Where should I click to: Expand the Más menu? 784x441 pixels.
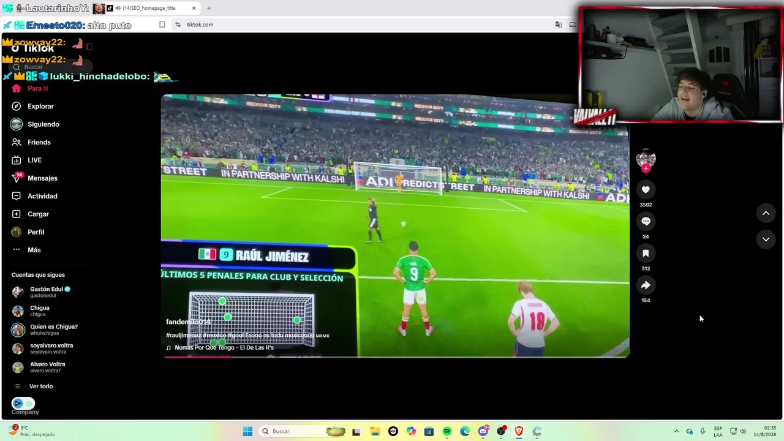point(26,250)
